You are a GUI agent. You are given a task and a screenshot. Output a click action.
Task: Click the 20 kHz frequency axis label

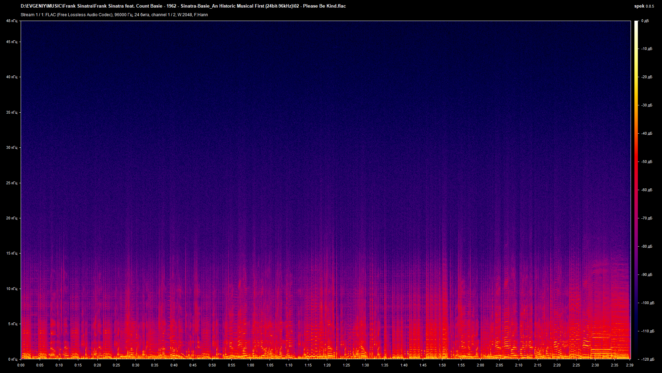click(x=12, y=218)
